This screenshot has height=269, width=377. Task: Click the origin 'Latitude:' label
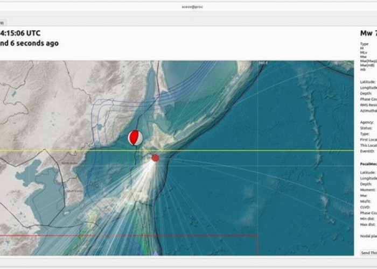(368, 82)
